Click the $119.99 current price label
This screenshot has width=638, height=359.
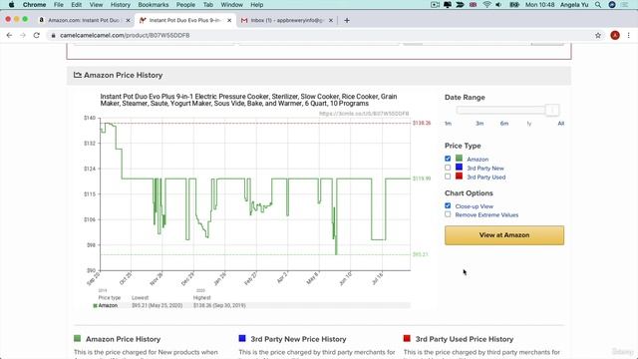click(x=422, y=179)
